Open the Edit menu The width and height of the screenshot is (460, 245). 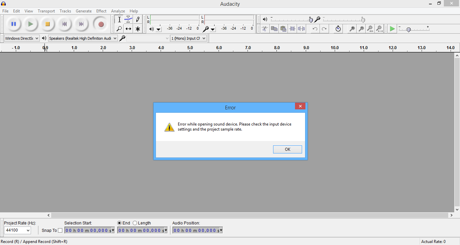[17, 11]
